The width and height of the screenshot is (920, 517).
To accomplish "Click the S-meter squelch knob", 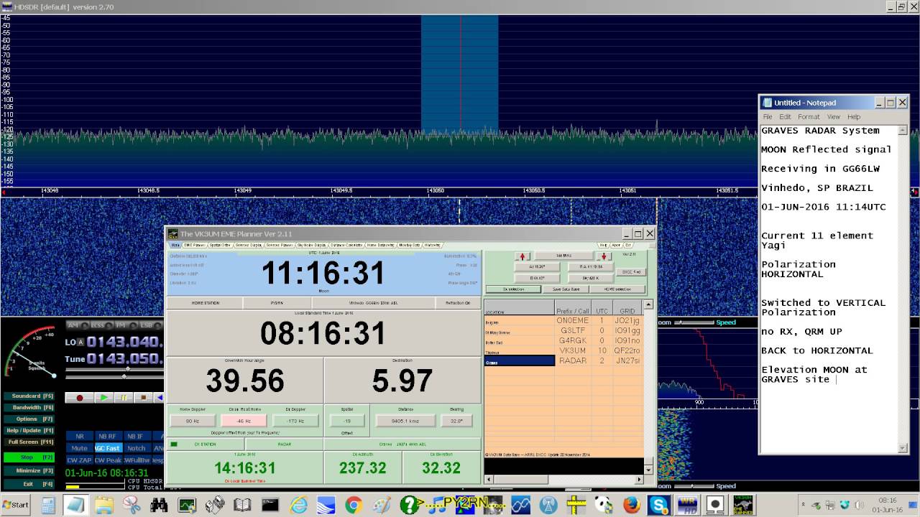I will pyautogui.click(x=54, y=376).
